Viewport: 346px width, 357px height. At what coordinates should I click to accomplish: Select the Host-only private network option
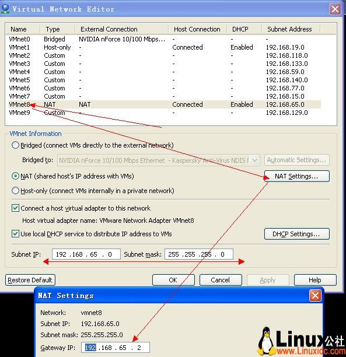[15, 191]
